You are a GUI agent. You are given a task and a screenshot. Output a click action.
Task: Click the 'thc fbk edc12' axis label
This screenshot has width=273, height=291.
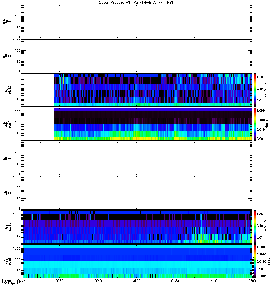pyautogui.click(x=7, y=227)
